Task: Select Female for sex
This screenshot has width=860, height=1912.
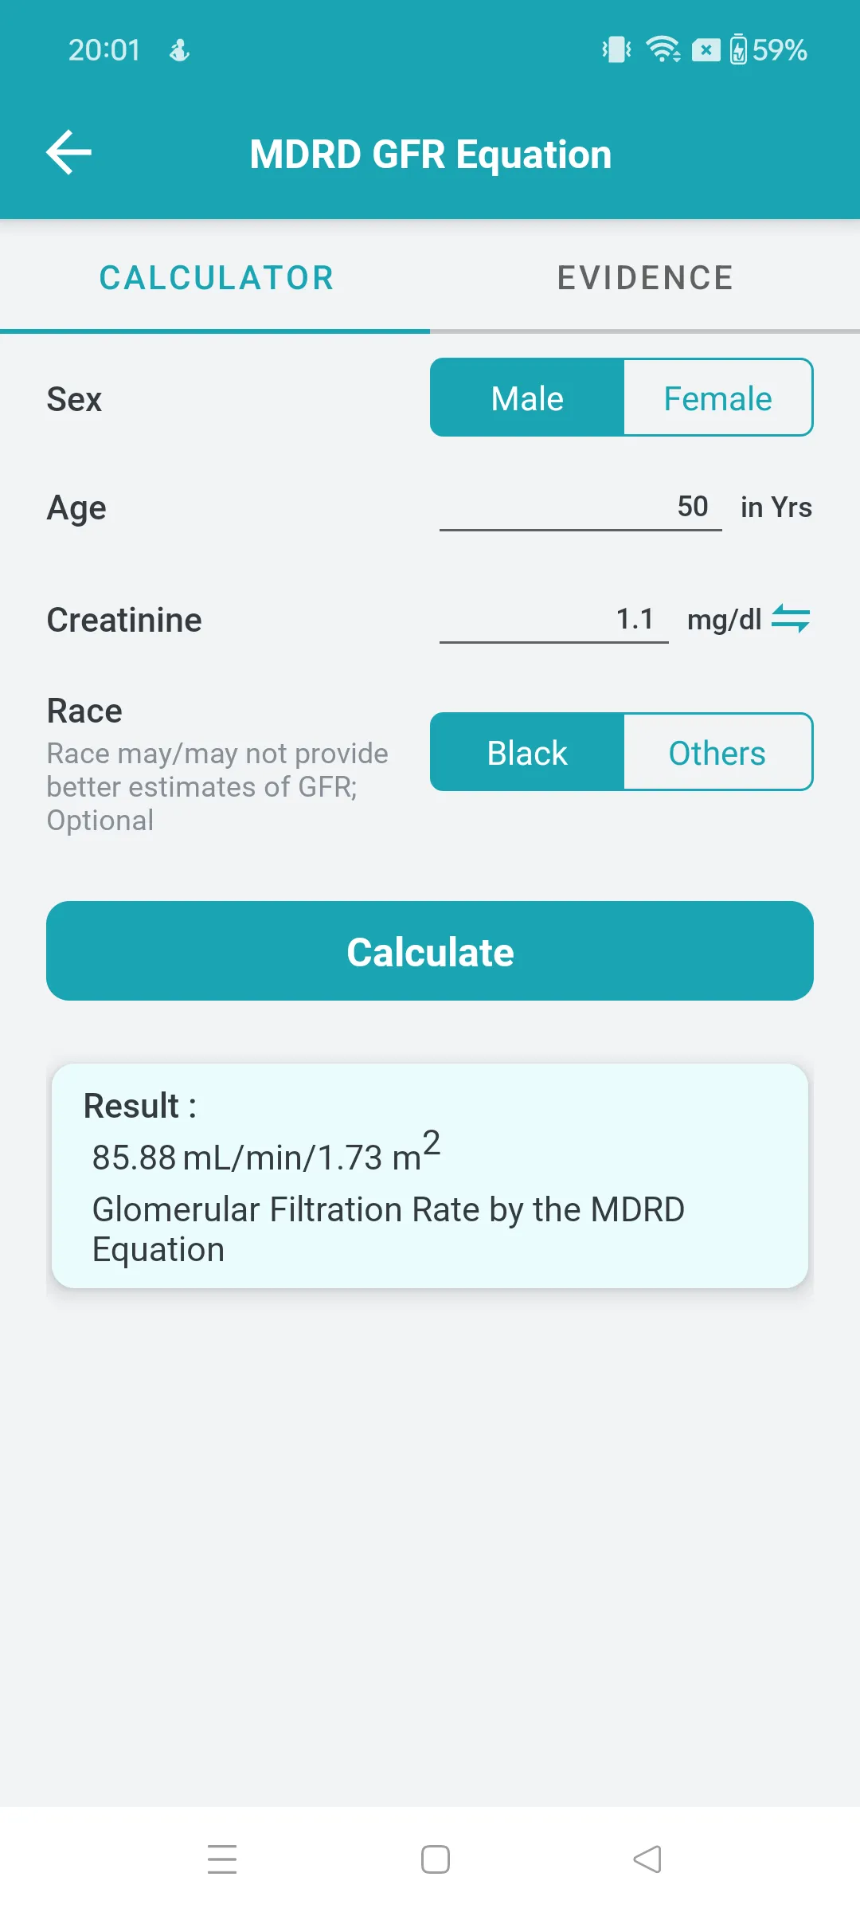Action: (717, 398)
